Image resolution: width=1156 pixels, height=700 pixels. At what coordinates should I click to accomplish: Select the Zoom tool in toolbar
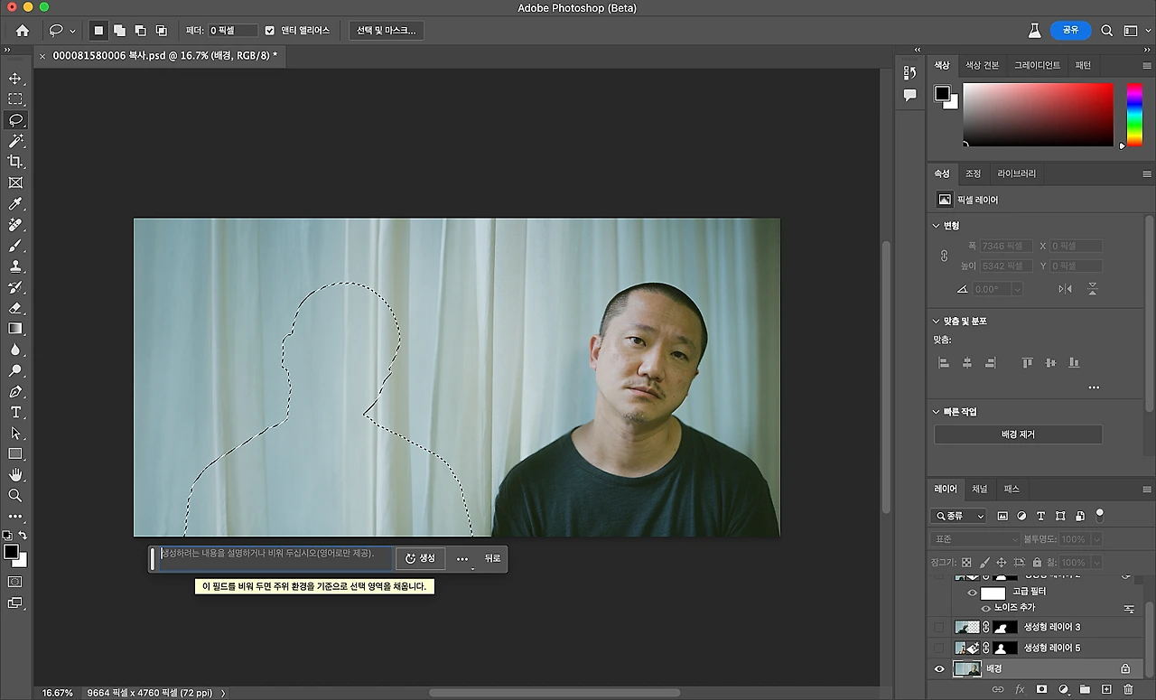[x=15, y=495]
